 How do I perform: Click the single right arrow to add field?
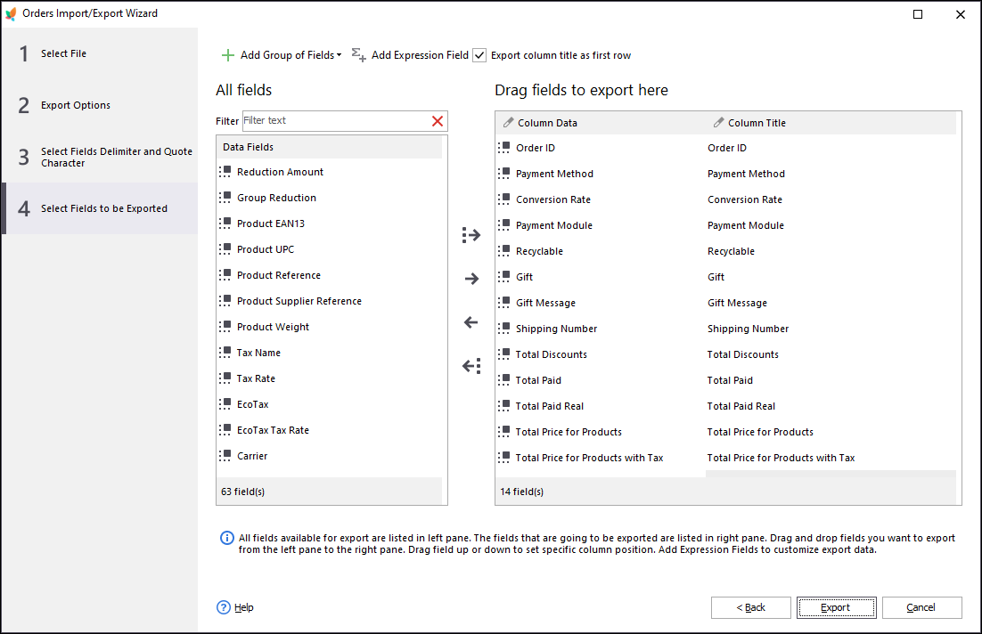click(471, 279)
